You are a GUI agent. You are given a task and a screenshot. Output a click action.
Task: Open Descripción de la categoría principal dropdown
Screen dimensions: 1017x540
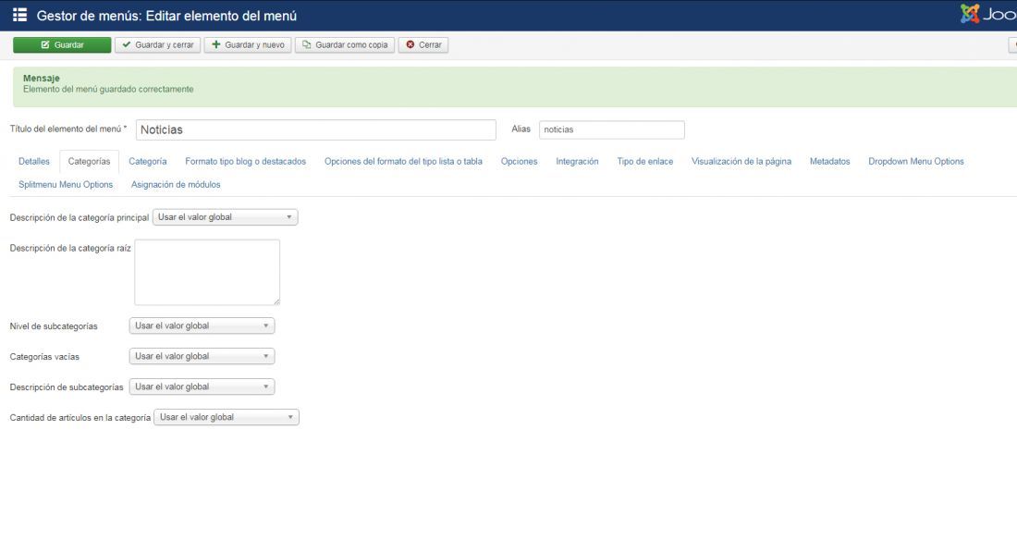225,217
